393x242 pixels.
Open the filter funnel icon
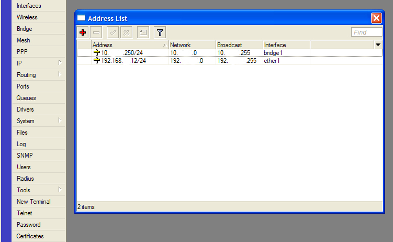[x=160, y=32]
